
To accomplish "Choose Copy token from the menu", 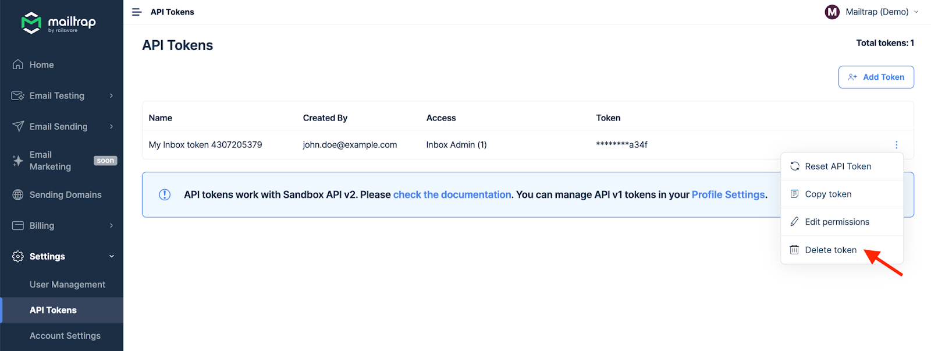I will pyautogui.click(x=827, y=194).
